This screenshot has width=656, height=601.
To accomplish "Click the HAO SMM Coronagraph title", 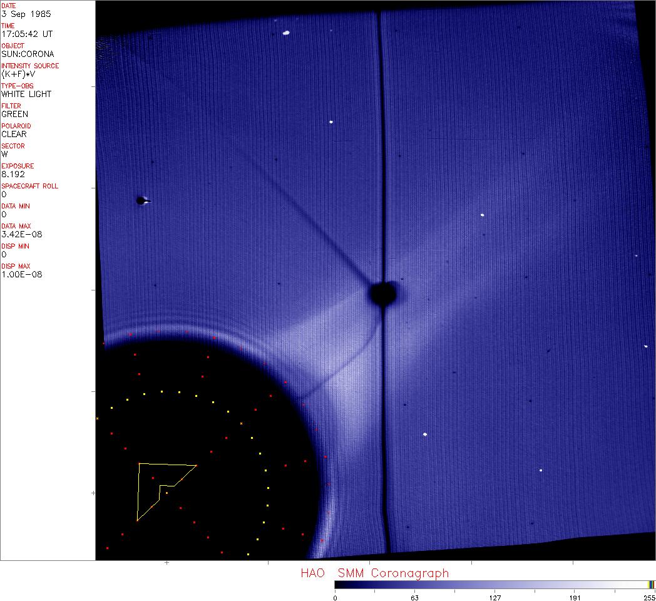I will (374, 573).
